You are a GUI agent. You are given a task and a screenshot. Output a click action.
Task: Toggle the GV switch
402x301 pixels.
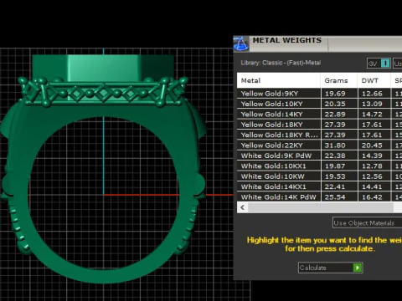click(x=379, y=64)
